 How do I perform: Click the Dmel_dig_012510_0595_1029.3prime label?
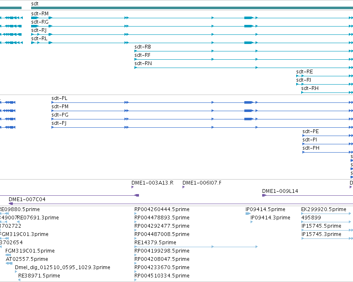63,267
